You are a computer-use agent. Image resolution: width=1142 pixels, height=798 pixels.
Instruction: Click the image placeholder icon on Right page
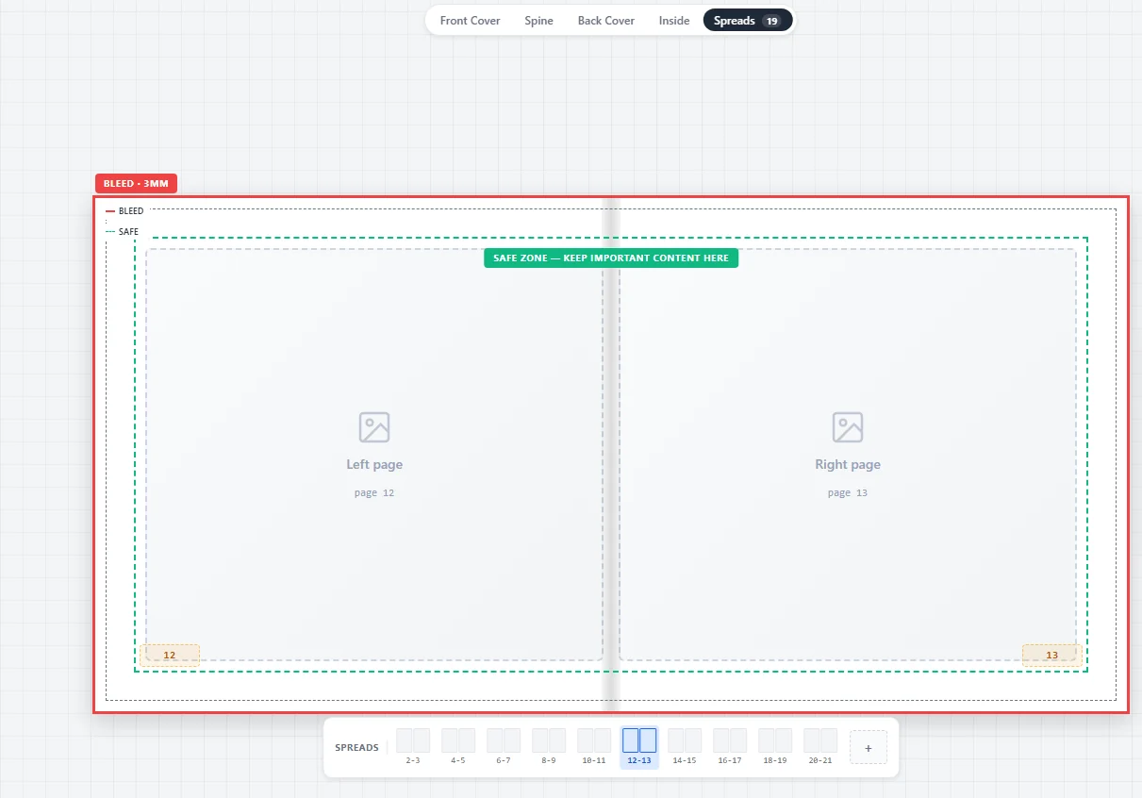coord(848,427)
